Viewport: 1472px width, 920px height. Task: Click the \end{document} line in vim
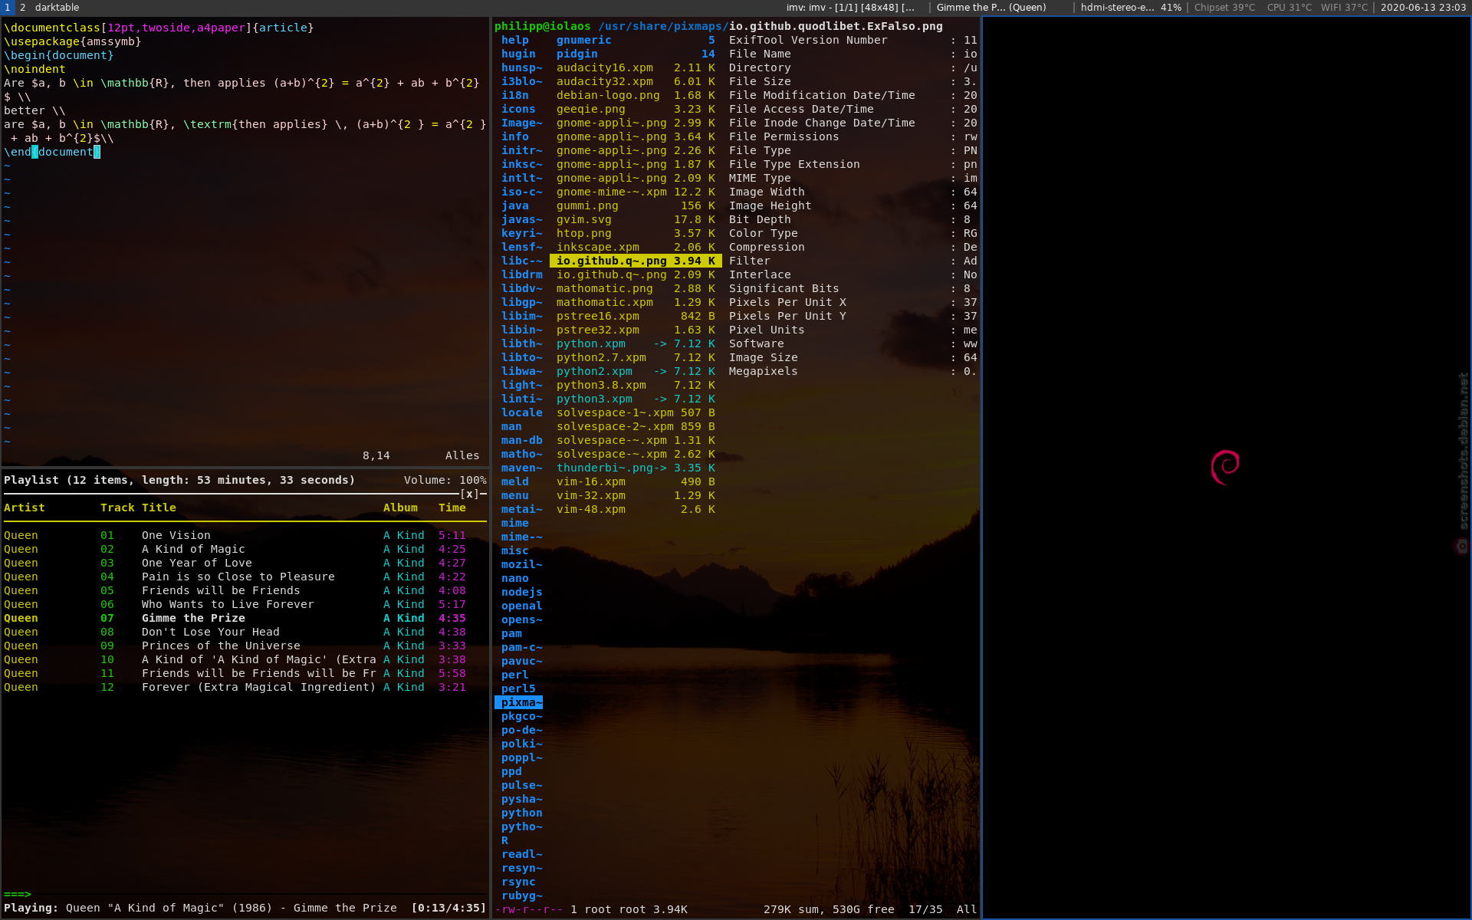pos(52,152)
